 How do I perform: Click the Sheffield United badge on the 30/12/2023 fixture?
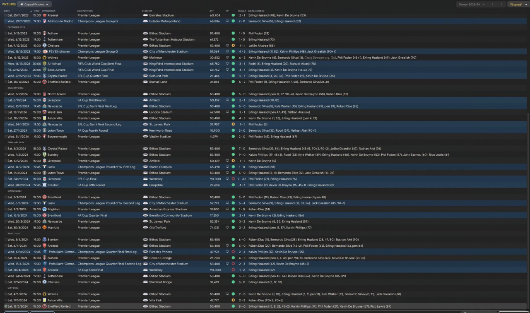click(x=44, y=82)
